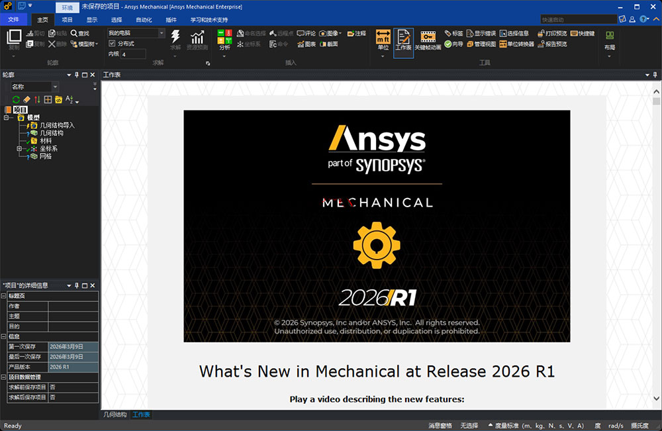Open the 文件 (File) menu button
Image resolution: width=662 pixels, height=431 pixels.
coord(13,19)
